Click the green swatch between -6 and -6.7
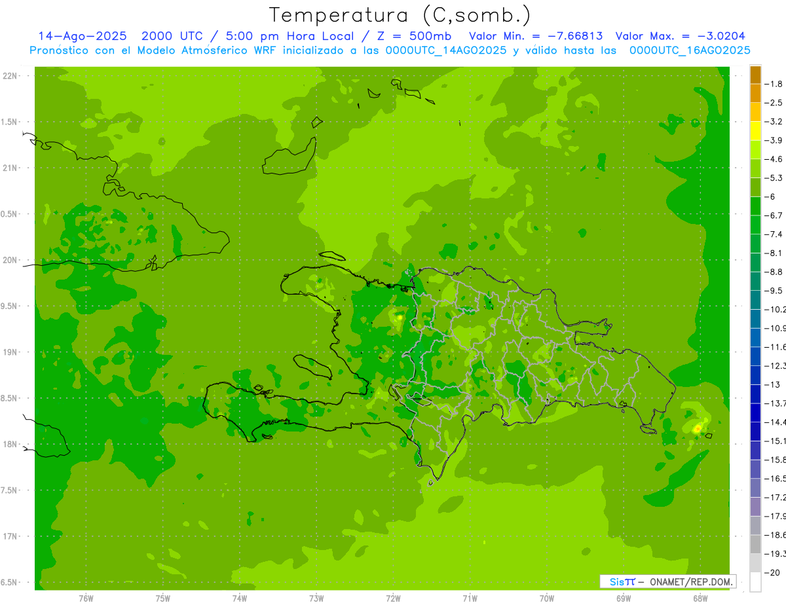 click(755, 206)
